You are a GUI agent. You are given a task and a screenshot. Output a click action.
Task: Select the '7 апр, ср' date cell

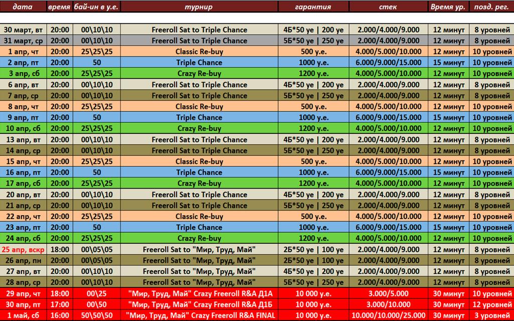point(23,96)
